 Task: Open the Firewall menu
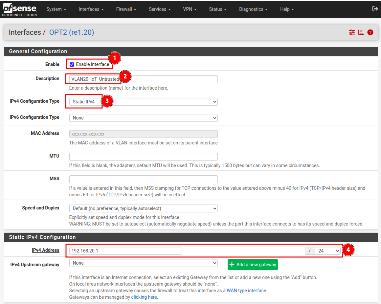click(x=126, y=9)
